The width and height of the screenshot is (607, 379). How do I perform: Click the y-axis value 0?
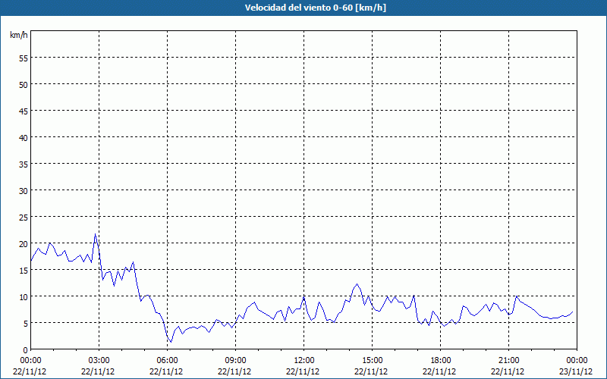[x=26, y=350]
